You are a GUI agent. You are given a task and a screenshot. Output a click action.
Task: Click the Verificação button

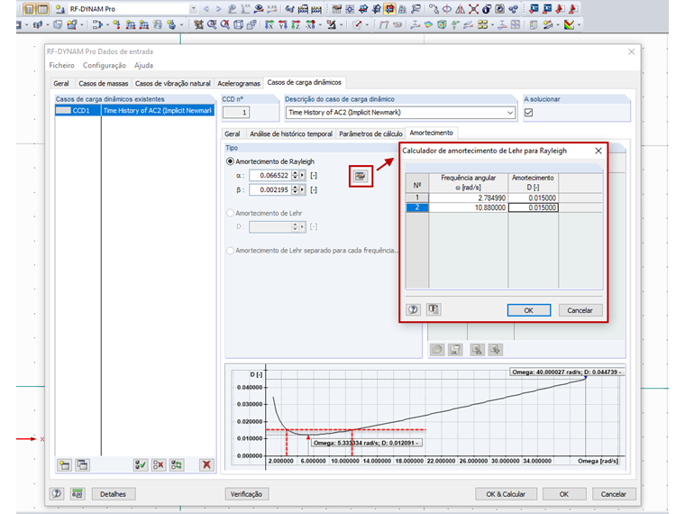(x=246, y=494)
